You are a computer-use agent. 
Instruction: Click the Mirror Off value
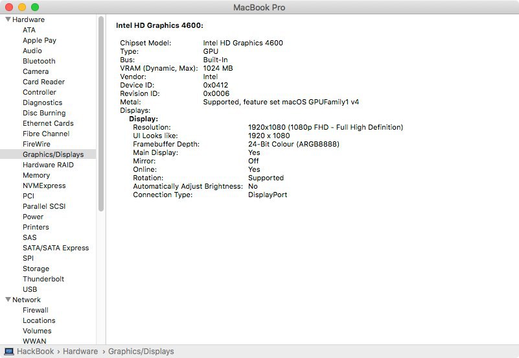pyautogui.click(x=253, y=161)
